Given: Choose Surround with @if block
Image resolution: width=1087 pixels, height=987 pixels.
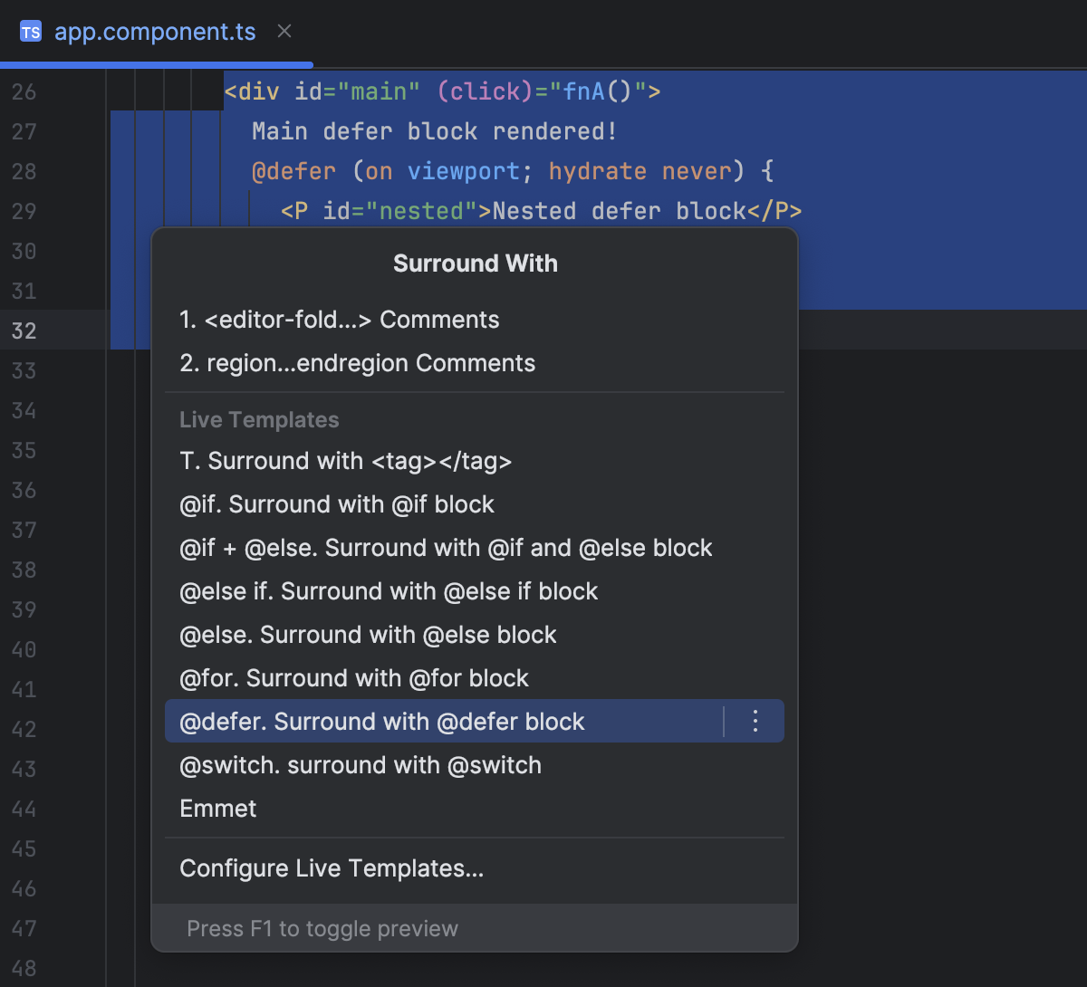Looking at the screenshot, I should [x=338, y=504].
